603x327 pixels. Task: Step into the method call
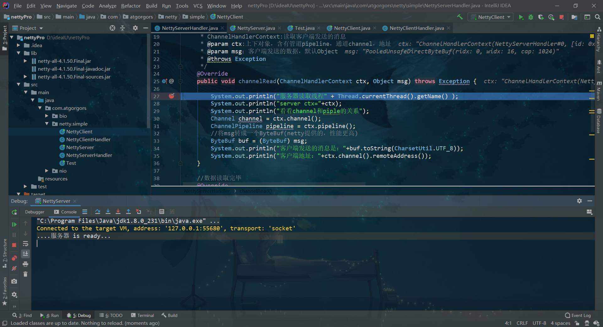(108, 212)
